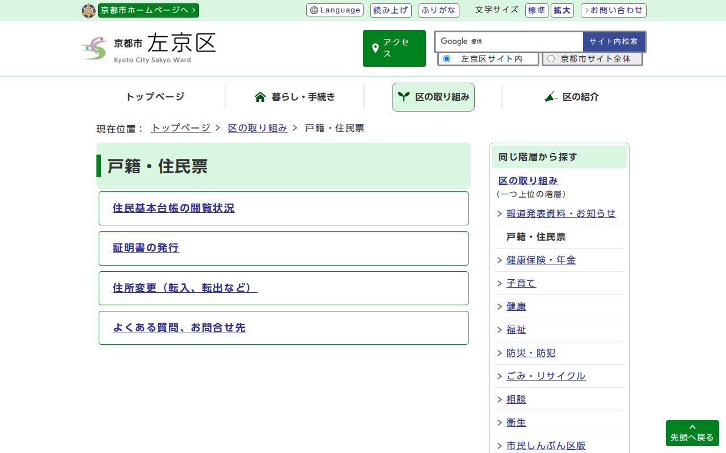Click the mountain icon beside 区の紹介
Screen dimensions: 726x453
[551, 97]
